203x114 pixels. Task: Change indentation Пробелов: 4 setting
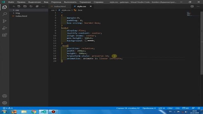coord(149,108)
